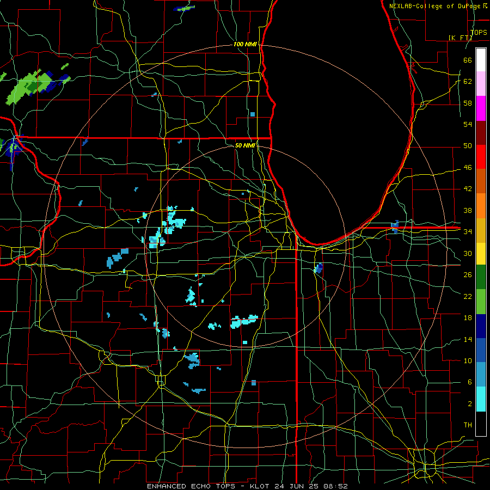Click the magenta legend swatch
This screenshot has width=490, height=490.
click(x=481, y=108)
